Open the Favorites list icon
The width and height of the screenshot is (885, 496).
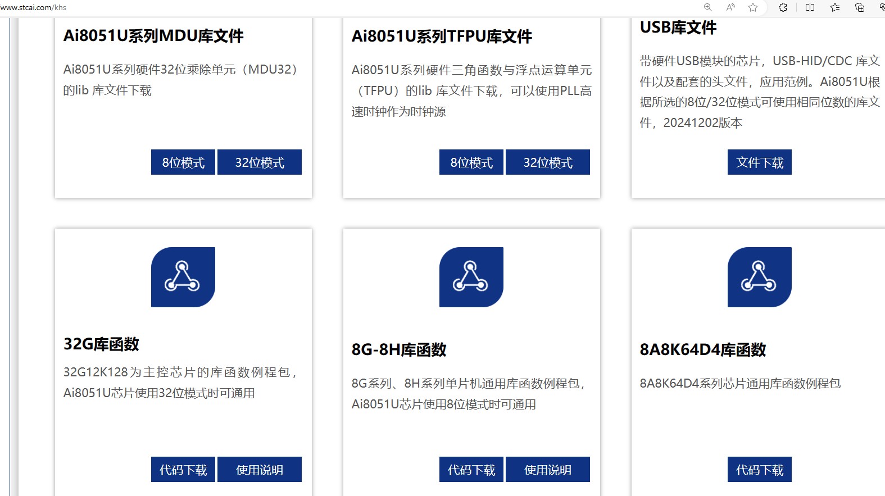pyautogui.click(x=835, y=7)
